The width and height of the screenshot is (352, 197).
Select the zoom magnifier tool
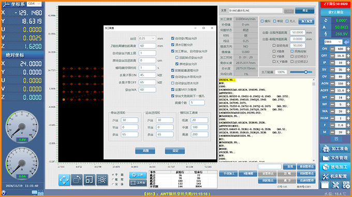coord(102,180)
